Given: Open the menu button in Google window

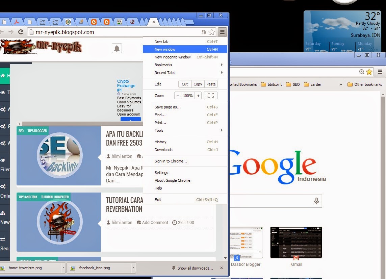Looking at the screenshot, I should [380, 72].
